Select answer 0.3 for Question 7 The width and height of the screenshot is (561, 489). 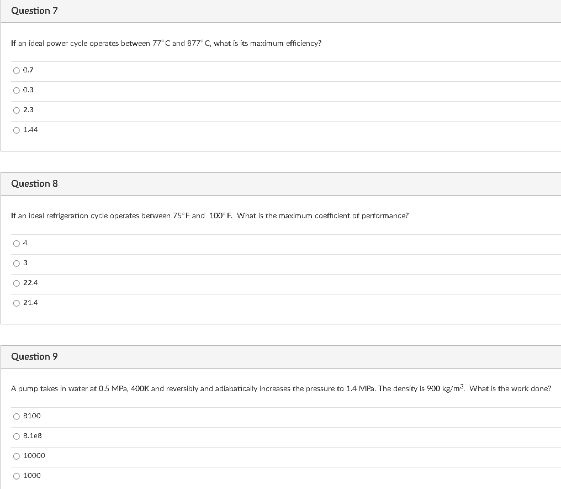pyautogui.click(x=17, y=90)
